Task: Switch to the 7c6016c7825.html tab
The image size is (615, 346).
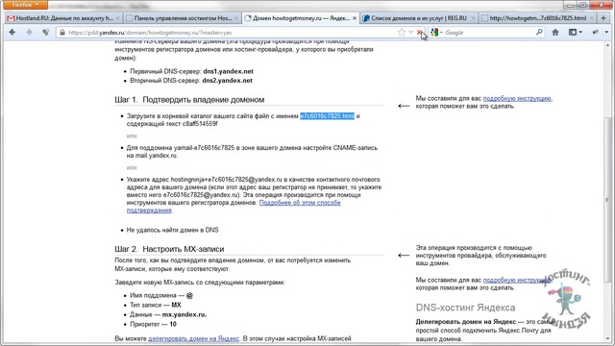Action: pyautogui.click(x=537, y=18)
